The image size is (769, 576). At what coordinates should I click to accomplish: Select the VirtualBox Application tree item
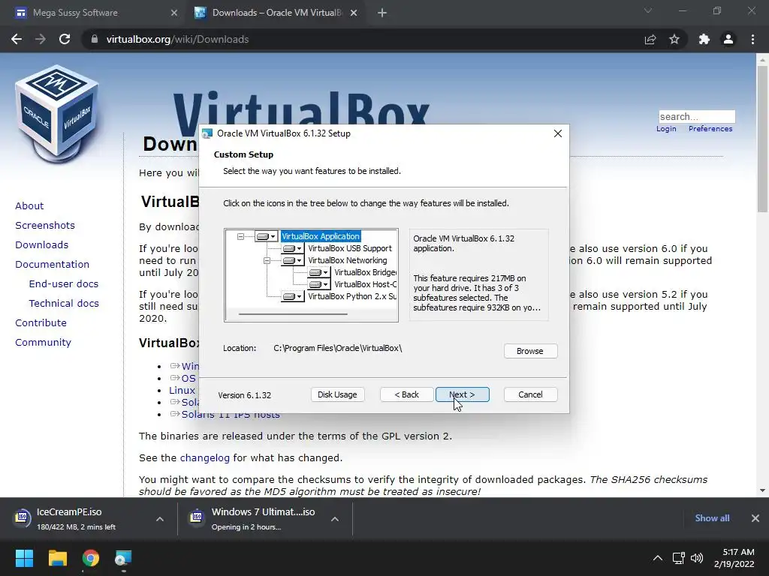click(x=321, y=236)
